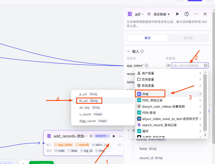Click the 用户变量 person icon

(139, 73)
